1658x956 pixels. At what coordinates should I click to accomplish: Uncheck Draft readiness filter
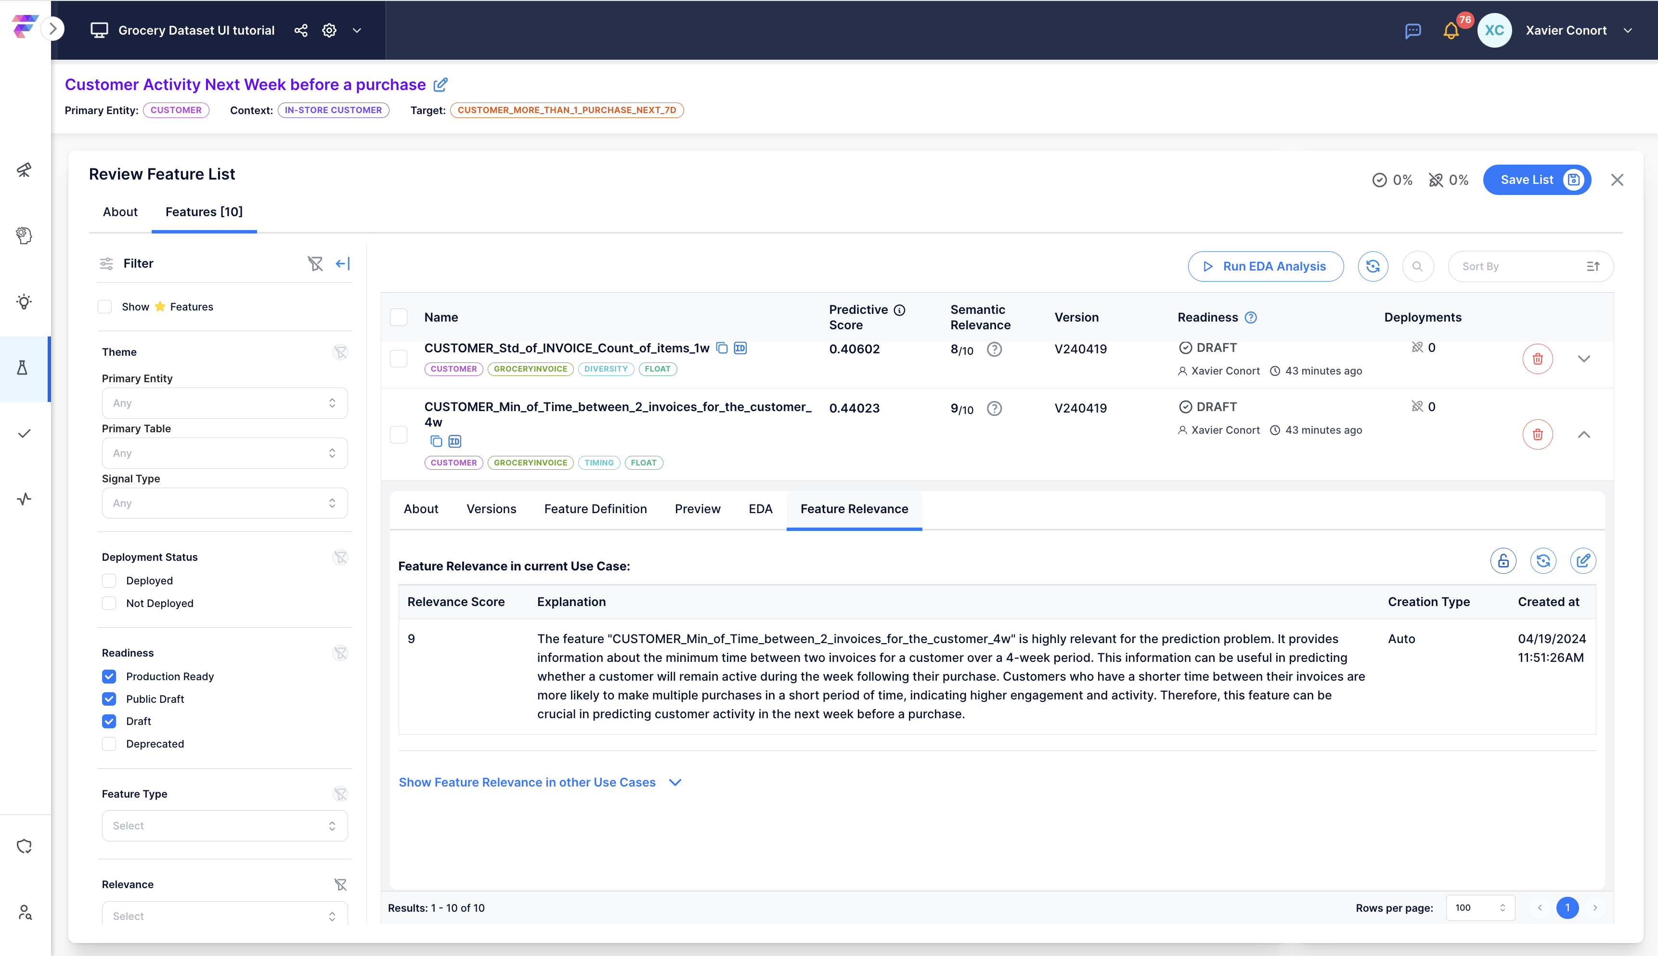tap(109, 721)
